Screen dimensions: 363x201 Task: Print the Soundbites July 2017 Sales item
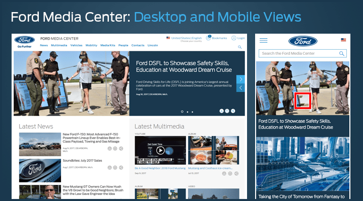(115, 167)
